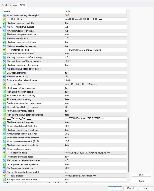This screenshot has width=154, height=191.
Task: Edit value 0.8 of Max correlation between open trades
Action: pos(67,160)
